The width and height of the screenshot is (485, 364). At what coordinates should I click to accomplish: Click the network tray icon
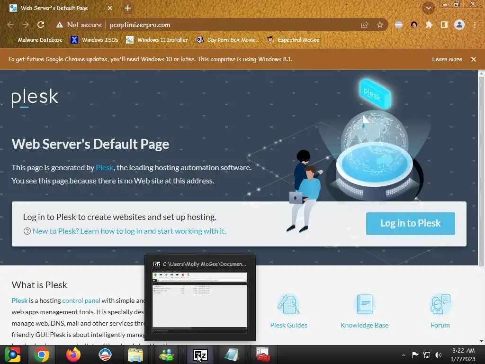pos(427,355)
